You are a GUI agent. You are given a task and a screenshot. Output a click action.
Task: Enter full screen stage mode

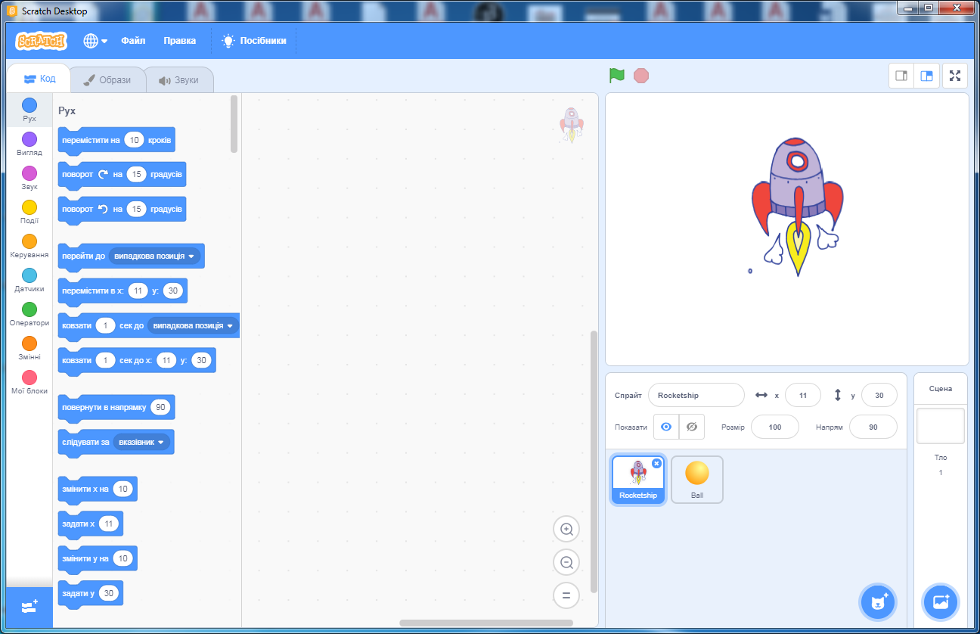(x=955, y=76)
